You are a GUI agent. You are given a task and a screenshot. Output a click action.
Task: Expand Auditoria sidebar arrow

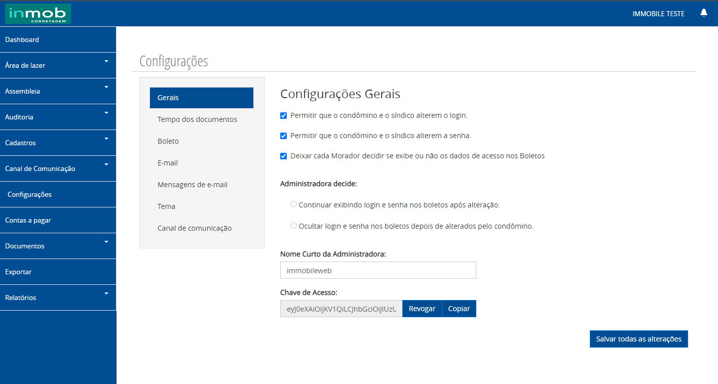click(106, 113)
